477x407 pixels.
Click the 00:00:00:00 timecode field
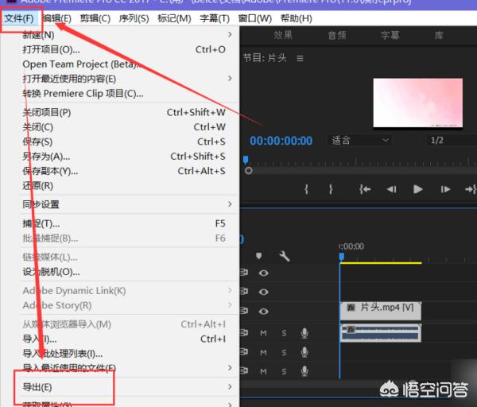[281, 141]
